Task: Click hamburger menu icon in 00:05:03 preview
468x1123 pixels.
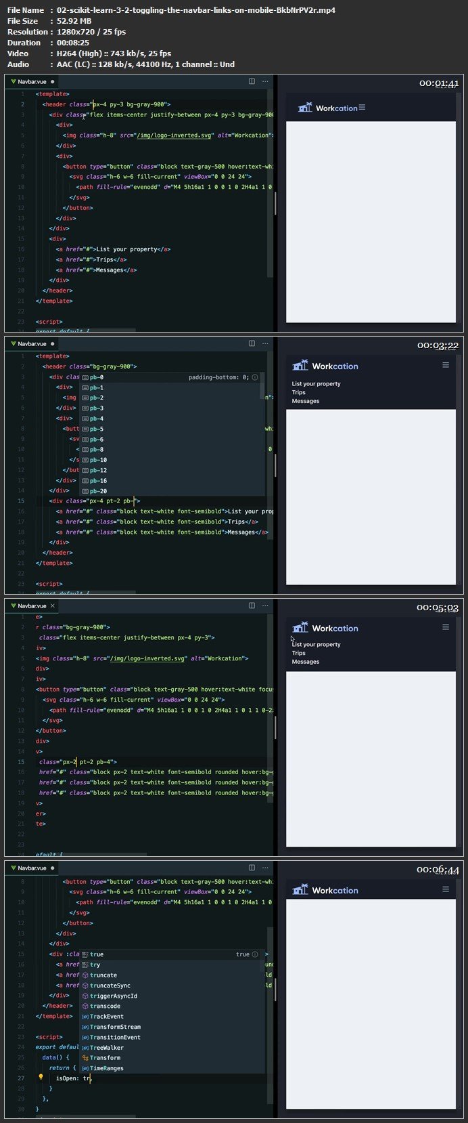Action: pos(446,627)
